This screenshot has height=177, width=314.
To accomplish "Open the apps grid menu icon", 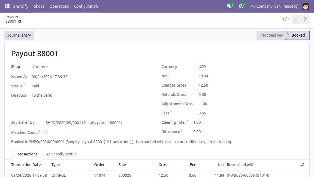I will [7, 6].
